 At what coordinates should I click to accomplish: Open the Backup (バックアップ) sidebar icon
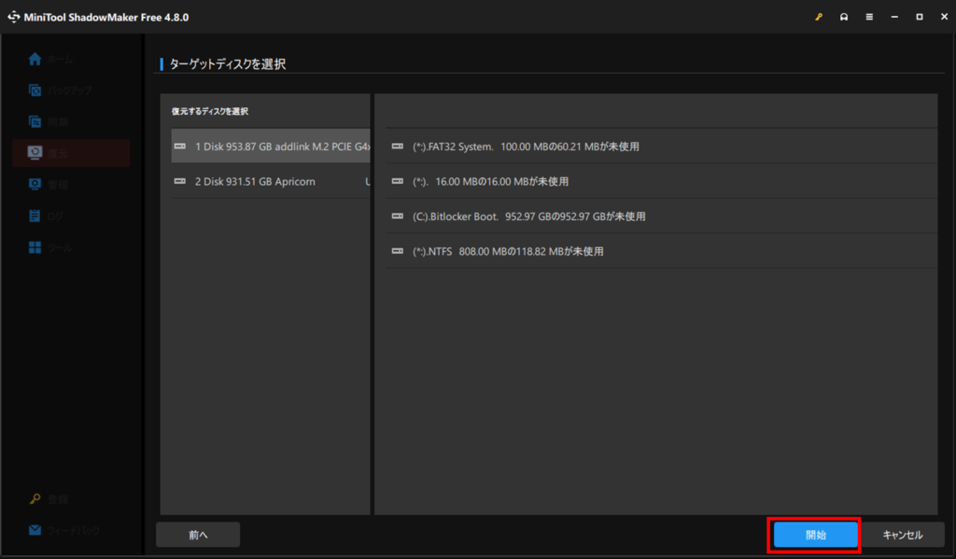coord(35,91)
